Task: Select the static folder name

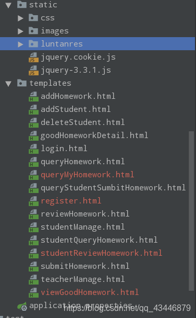Action: click(x=43, y=5)
